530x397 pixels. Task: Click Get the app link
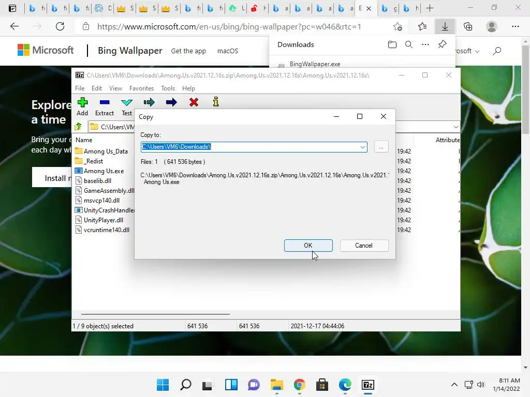click(x=188, y=51)
